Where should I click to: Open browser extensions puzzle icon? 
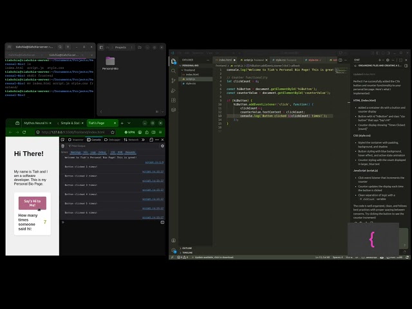click(147, 132)
